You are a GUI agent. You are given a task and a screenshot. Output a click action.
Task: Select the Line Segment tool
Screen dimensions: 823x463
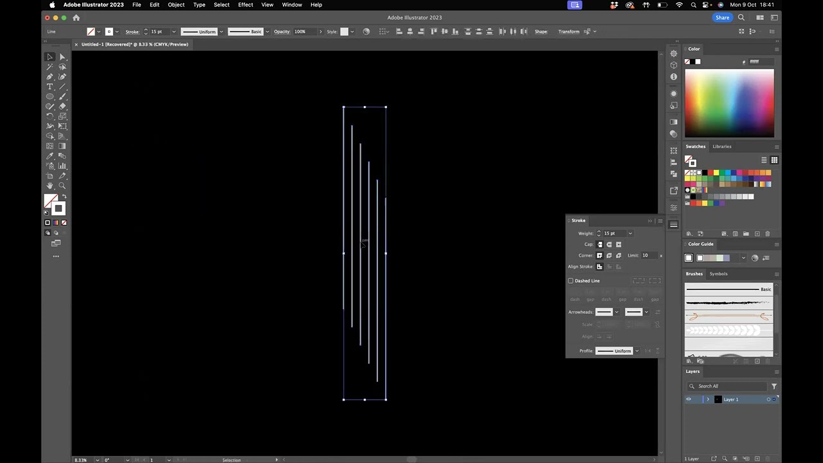pos(62,87)
